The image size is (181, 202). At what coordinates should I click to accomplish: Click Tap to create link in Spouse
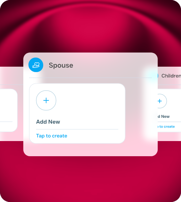click(52, 136)
